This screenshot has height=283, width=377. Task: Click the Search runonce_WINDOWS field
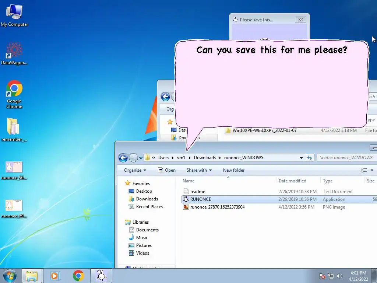pyautogui.click(x=347, y=158)
